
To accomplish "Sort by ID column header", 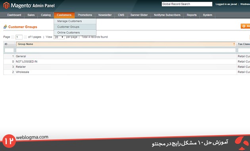I will pyautogui.click(x=9, y=44).
